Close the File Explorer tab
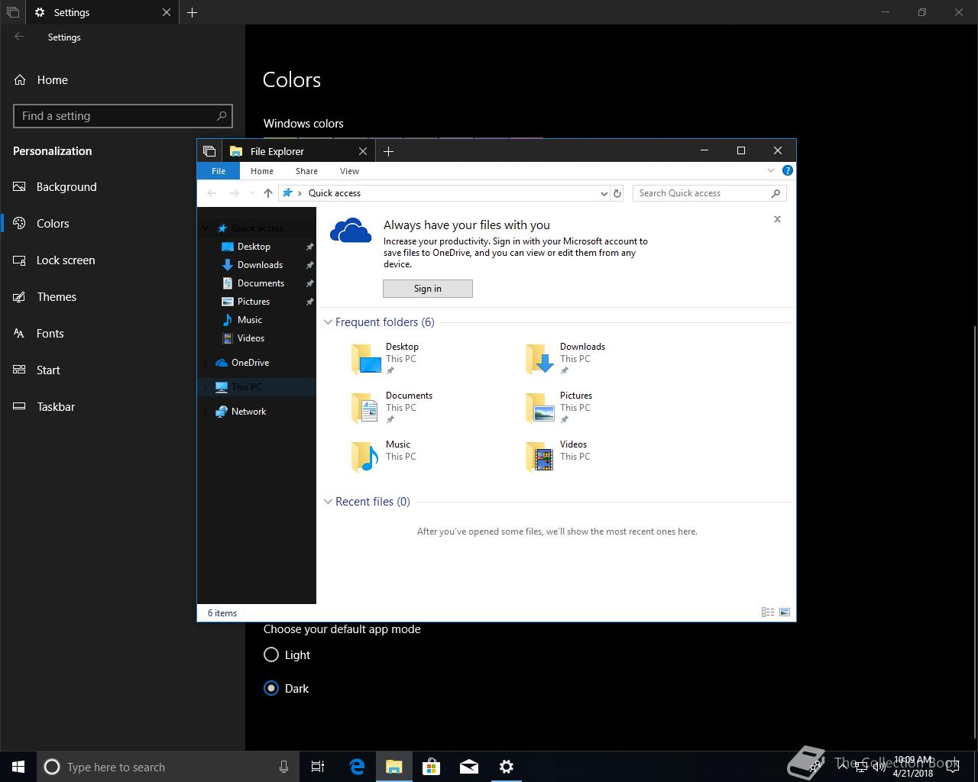This screenshot has width=978, height=782. [x=363, y=151]
